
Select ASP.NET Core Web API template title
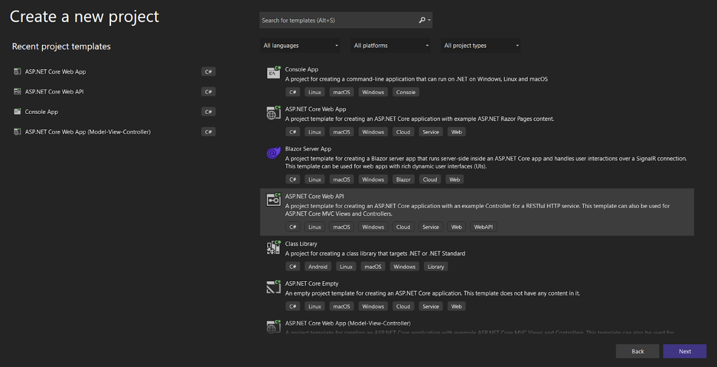pyautogui.click(x=314, y=196)
